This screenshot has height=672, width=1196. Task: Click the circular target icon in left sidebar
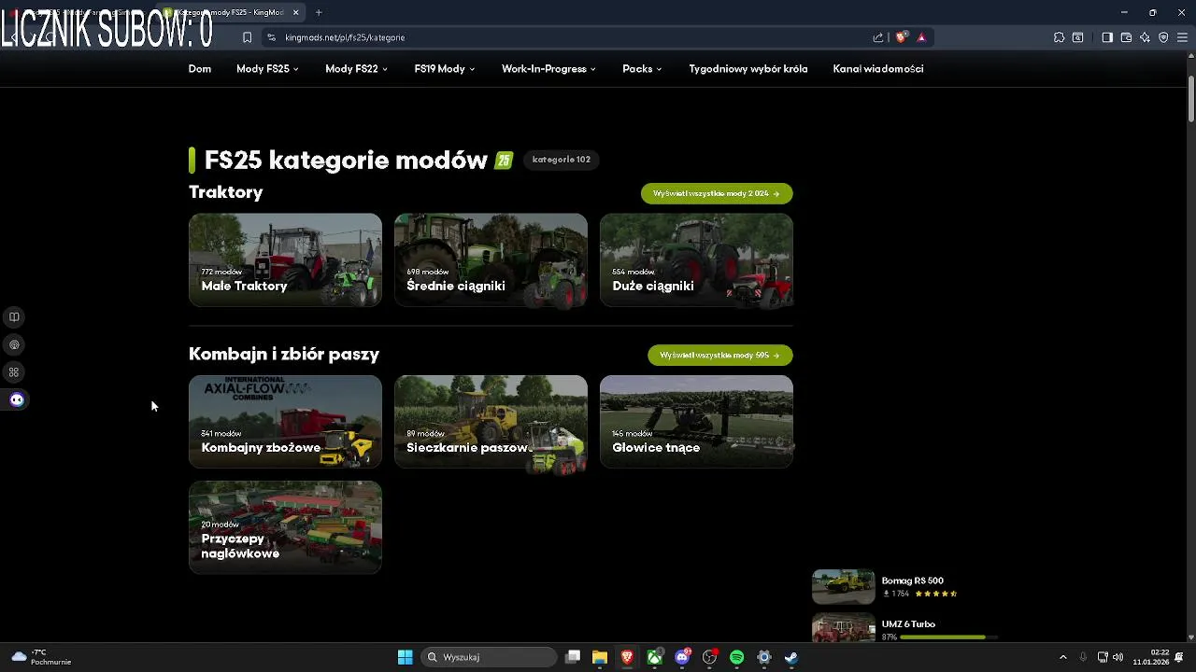point(14,344)
